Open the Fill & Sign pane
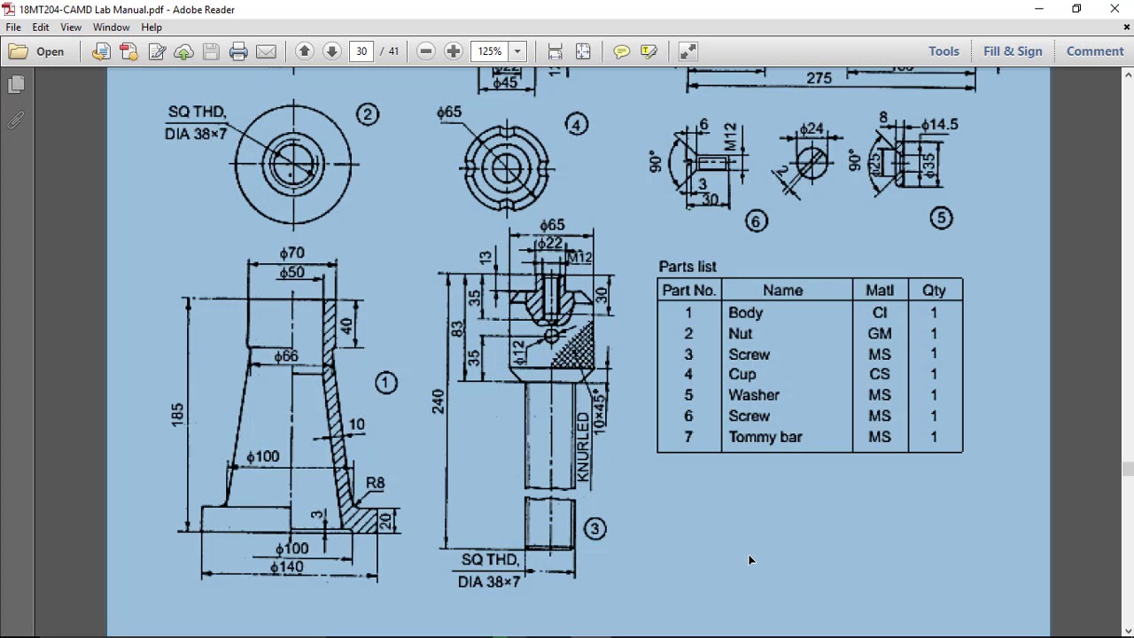 (x=1013, y=51)
